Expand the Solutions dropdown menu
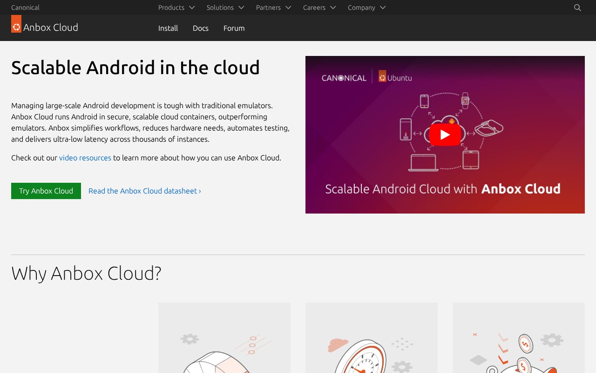The image size is (596, 373). click(x=225, y=7)
